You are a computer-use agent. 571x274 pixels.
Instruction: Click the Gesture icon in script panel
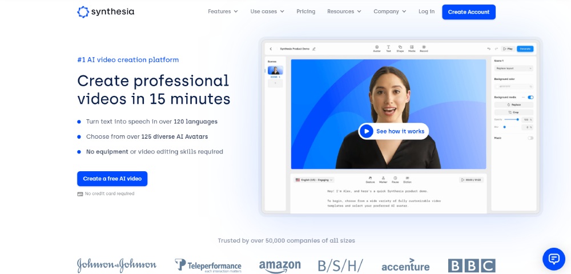[x=370, y=179]
